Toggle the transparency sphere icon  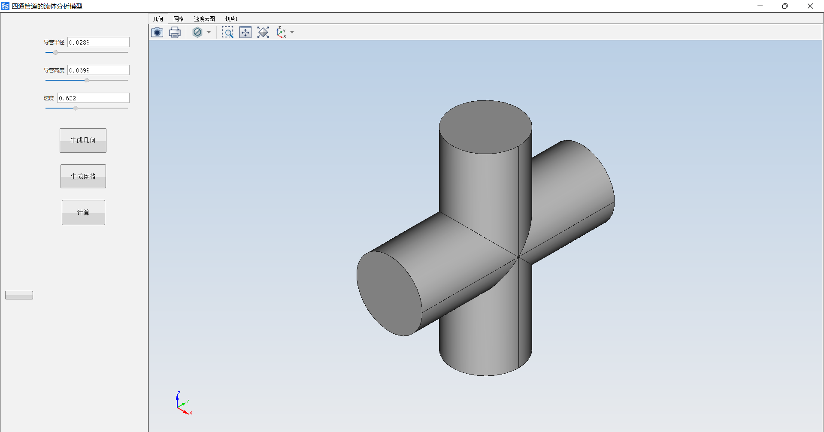pos(197,32)
